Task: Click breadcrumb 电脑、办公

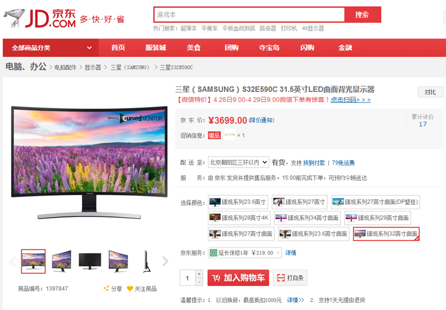Action: [x=26, y=66]
